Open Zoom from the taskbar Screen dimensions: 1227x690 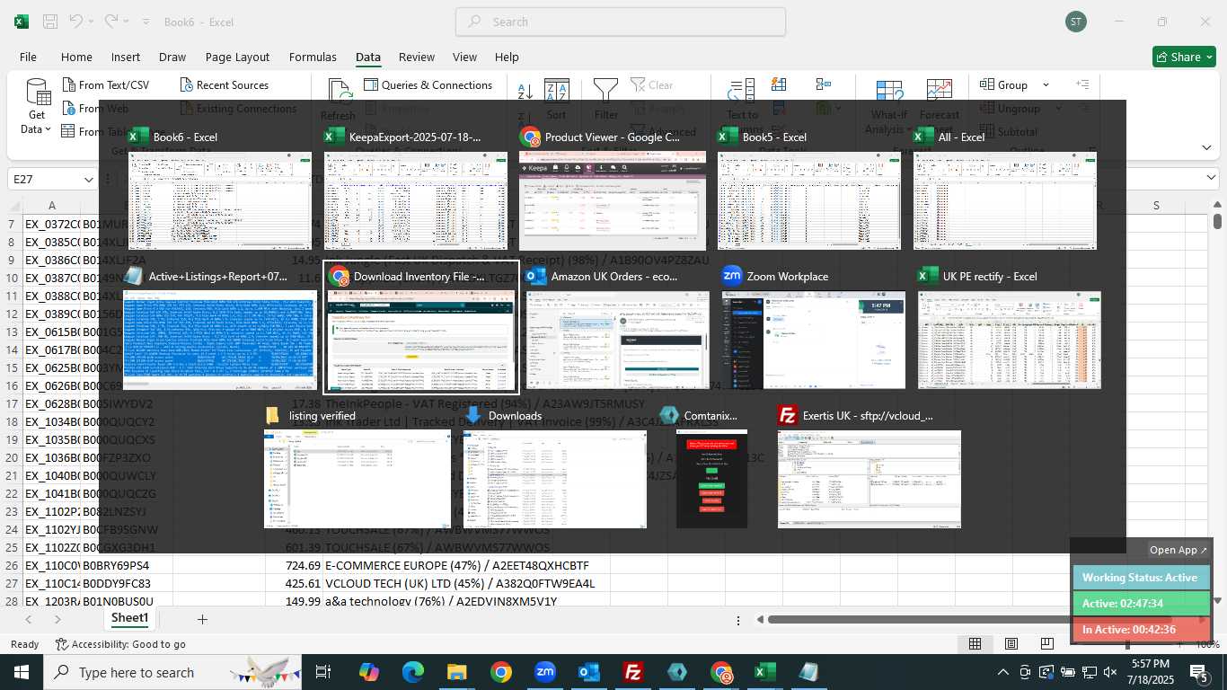click(544, 672)
